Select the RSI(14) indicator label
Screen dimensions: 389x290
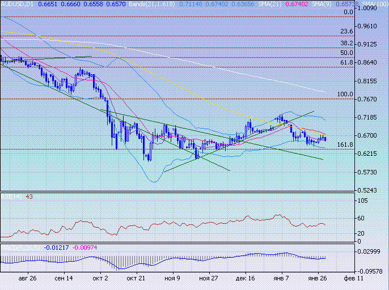[10, 197]
